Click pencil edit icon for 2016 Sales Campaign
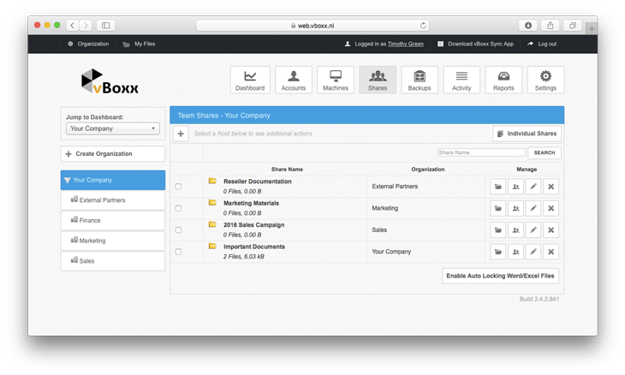 [x=533, y=229]
